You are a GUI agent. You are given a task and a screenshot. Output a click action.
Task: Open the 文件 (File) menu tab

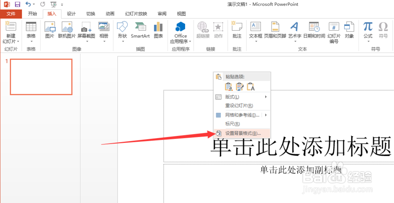(11, 14)
